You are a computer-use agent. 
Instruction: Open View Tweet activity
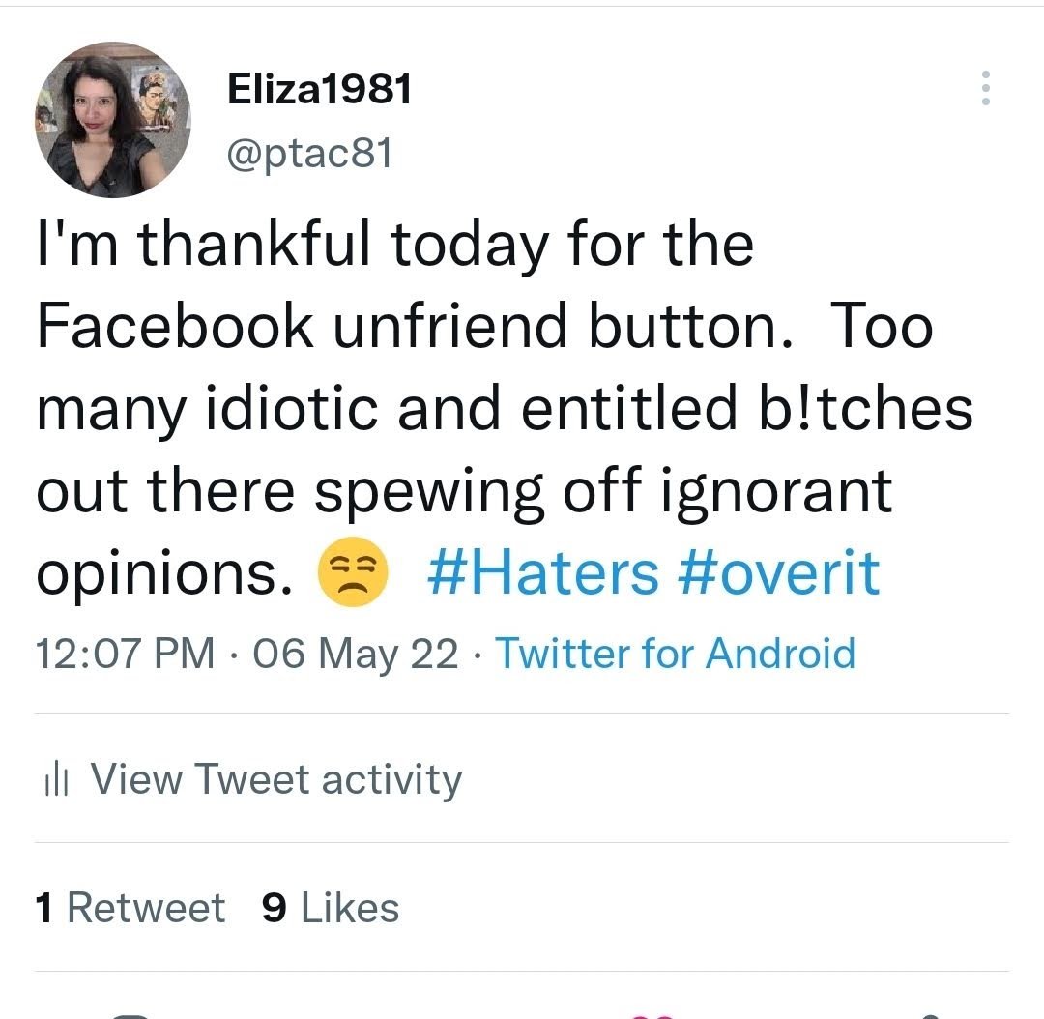pos(275,779)
